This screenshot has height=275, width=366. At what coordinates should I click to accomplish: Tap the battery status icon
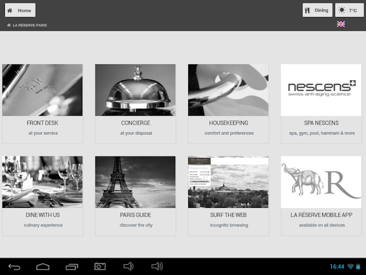[358, 266]
